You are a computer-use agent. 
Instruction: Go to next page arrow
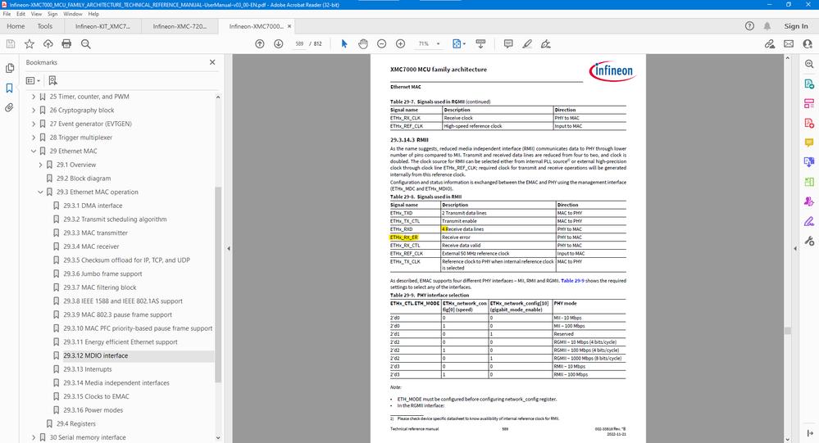(279, 44)
